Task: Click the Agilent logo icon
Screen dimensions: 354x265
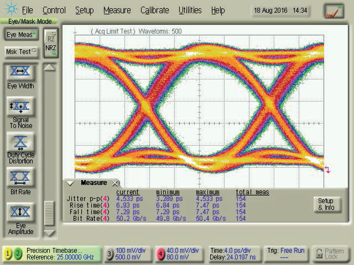Action: click(x=9, y=10)
